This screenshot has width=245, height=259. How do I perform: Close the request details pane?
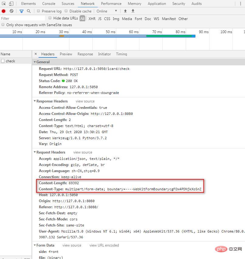point(36,54)
